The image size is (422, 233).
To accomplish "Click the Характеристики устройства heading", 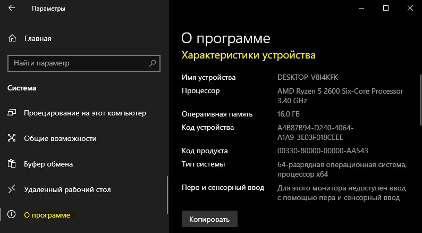I will [248, 55].
